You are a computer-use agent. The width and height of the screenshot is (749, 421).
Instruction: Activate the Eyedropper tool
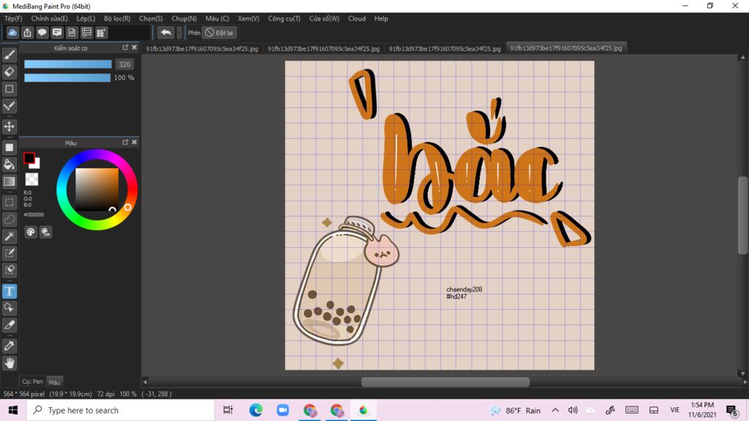point(9,346)
